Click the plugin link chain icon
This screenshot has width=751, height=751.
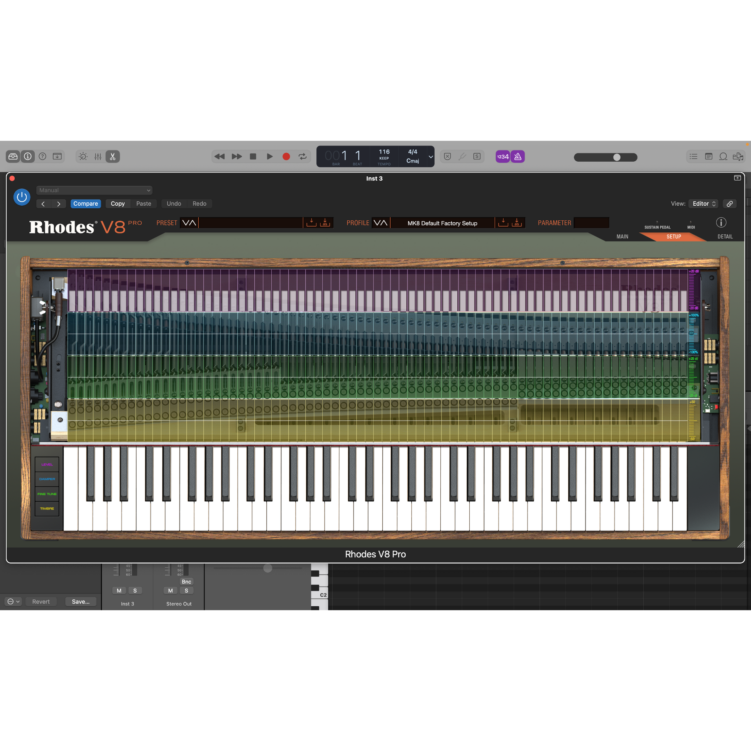pos(729,204)
